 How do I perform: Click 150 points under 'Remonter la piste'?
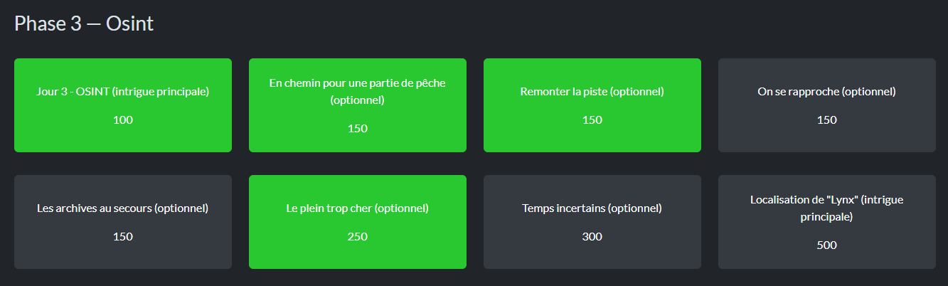[592, 120]
